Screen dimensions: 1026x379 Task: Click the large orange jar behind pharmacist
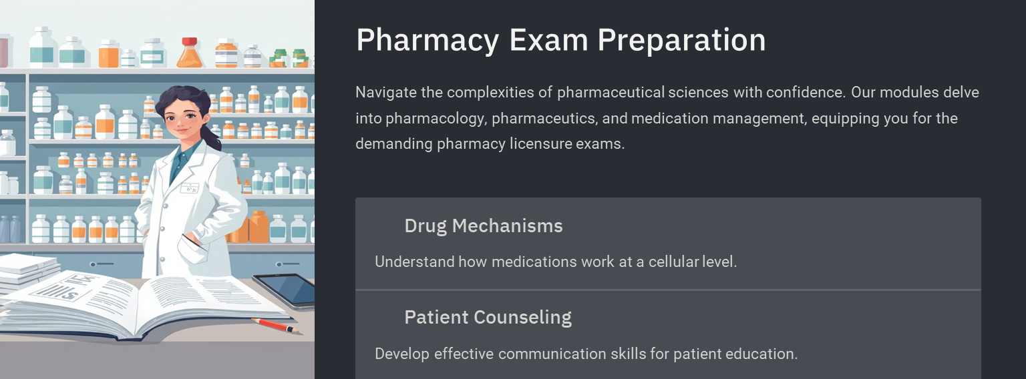coord(258,227)
